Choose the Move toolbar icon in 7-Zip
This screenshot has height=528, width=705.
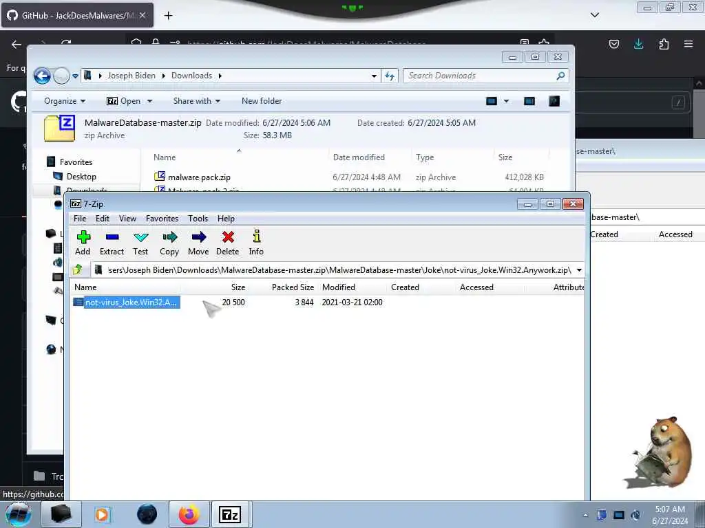tap(198, 243)
